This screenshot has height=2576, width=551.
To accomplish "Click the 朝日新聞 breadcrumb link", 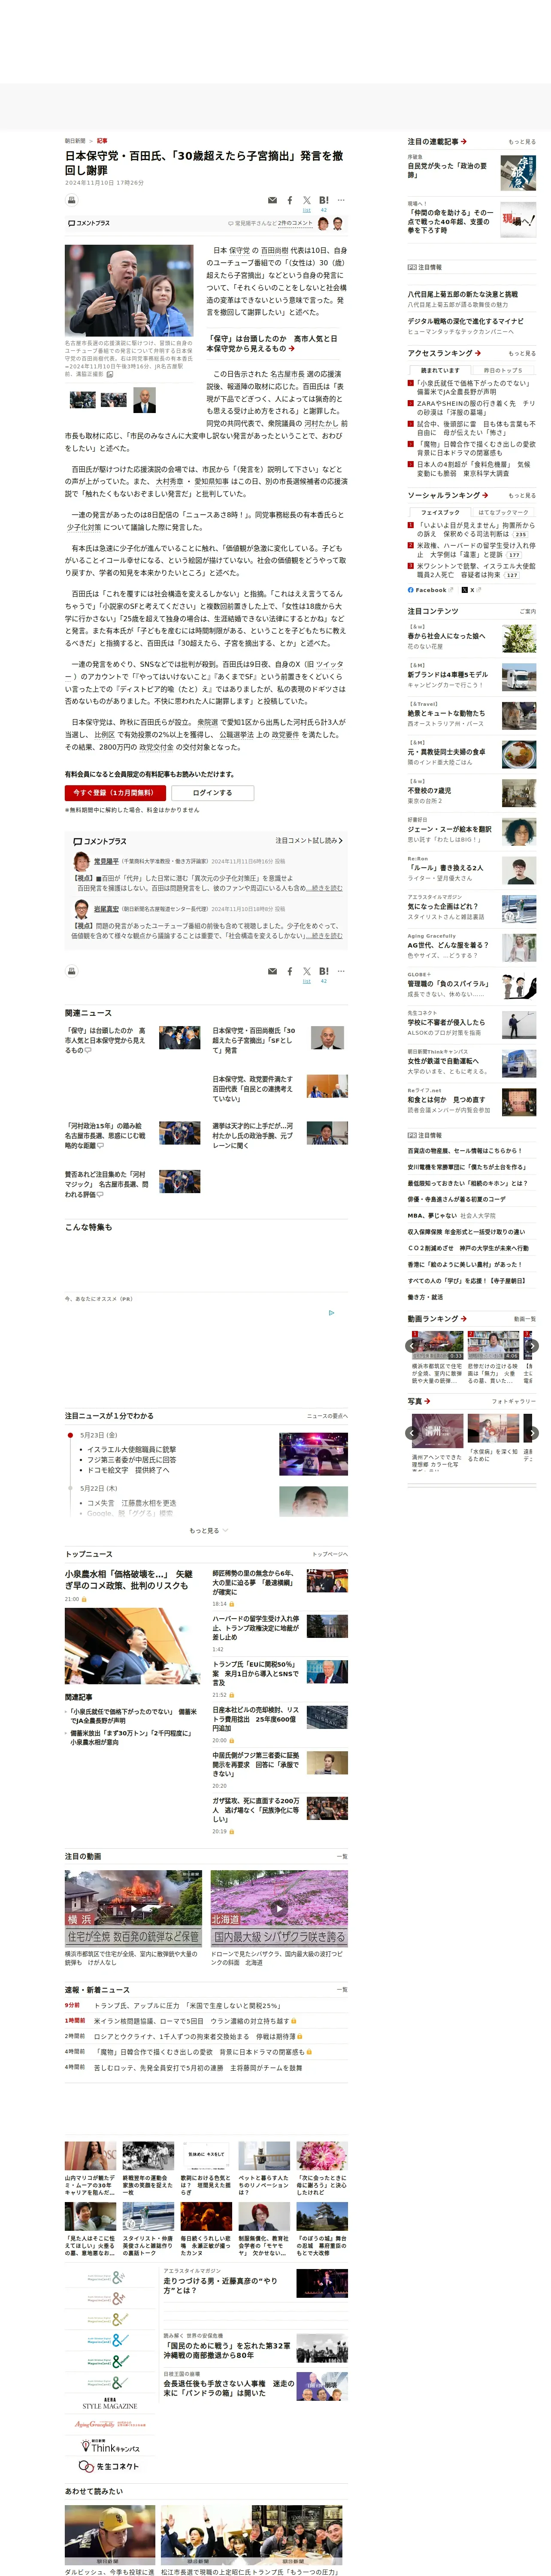I will 75,141.
